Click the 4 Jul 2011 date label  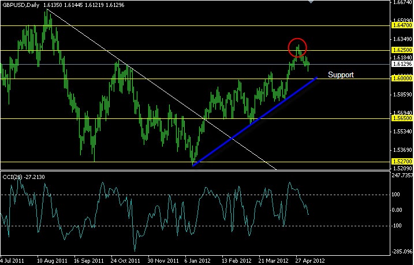tap(12, 260)
